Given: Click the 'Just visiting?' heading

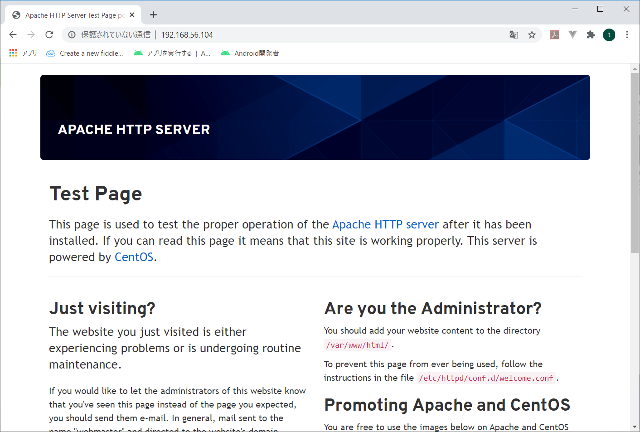Looking at the screenshot, I should 102,308.
